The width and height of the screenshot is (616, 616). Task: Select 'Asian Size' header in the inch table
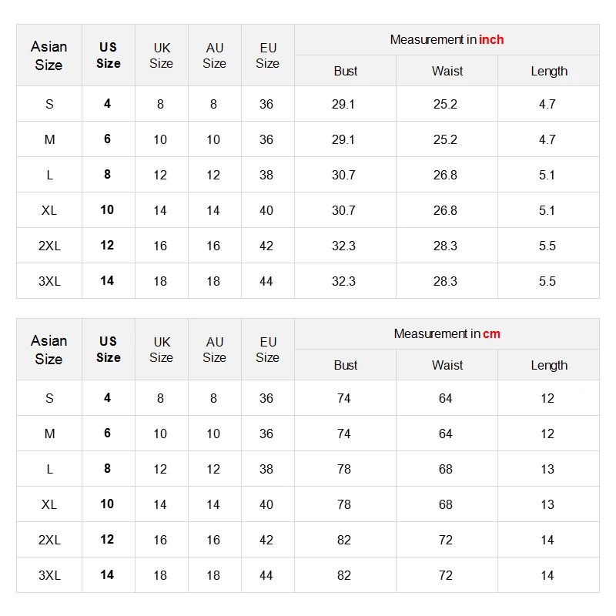49,55
